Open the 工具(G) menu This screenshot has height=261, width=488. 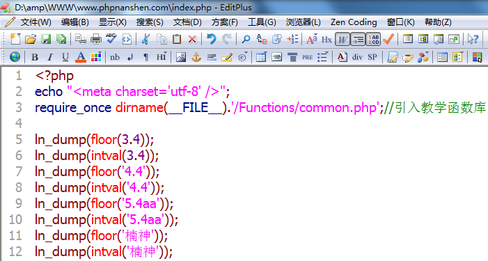pos(262,22)
